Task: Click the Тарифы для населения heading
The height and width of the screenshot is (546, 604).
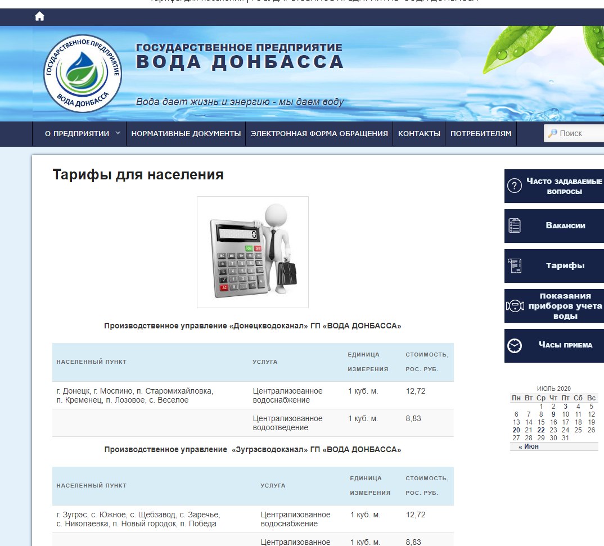Action: [x=138, y=174]
